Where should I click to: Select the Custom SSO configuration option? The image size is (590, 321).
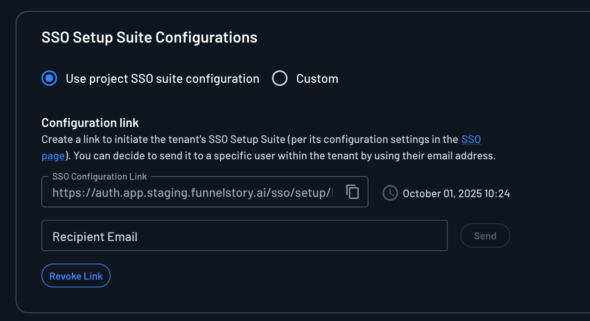[x=280, y=78]
